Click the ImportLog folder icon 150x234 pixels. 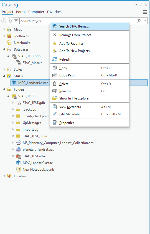coord(18,130)
